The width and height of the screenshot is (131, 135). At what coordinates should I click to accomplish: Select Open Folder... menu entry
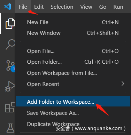(73, 62)
